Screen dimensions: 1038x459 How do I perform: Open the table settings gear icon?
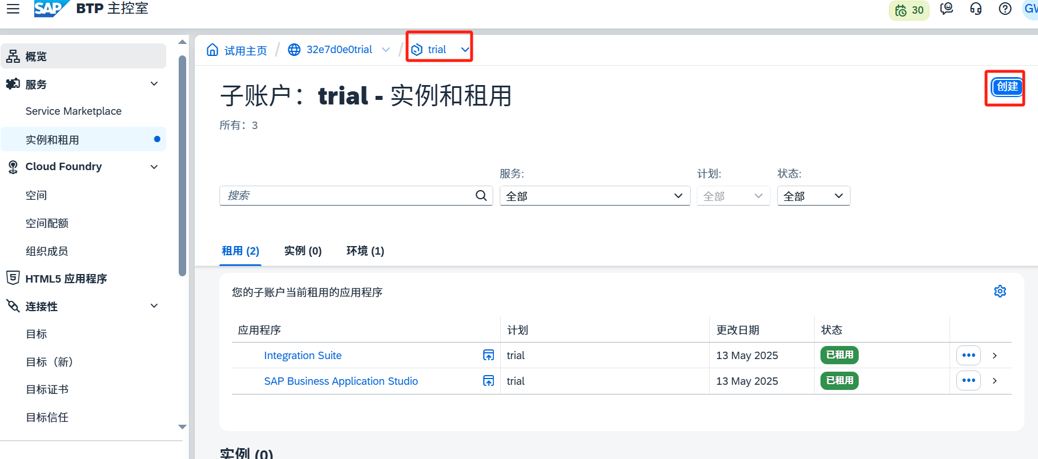pyautogui.click(x=1000, y=292)
